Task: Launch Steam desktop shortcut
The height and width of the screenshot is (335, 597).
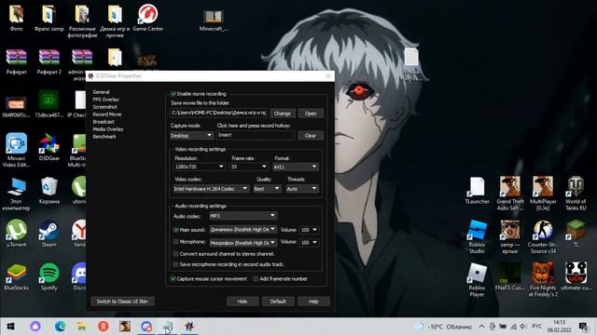Action: pyautogui.click(x=49, y=234)
